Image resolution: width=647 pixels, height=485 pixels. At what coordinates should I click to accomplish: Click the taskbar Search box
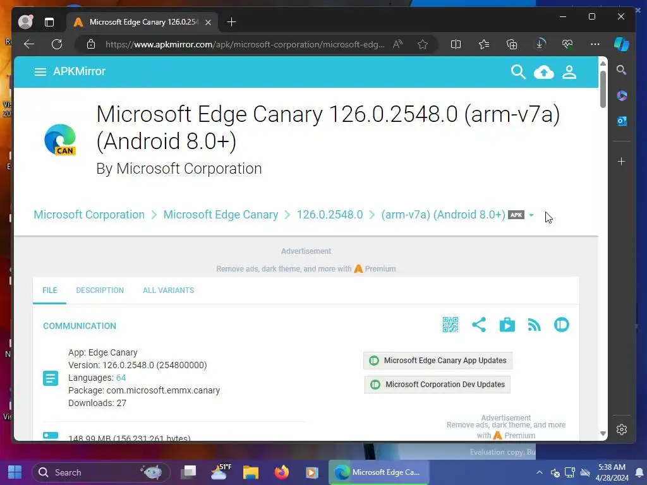pos(101,472)
